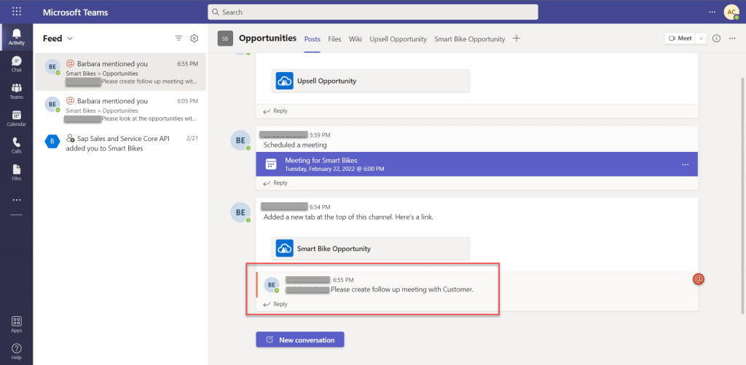Open Apps store in the left rail

pyautogui.click(x=17, y=325)
